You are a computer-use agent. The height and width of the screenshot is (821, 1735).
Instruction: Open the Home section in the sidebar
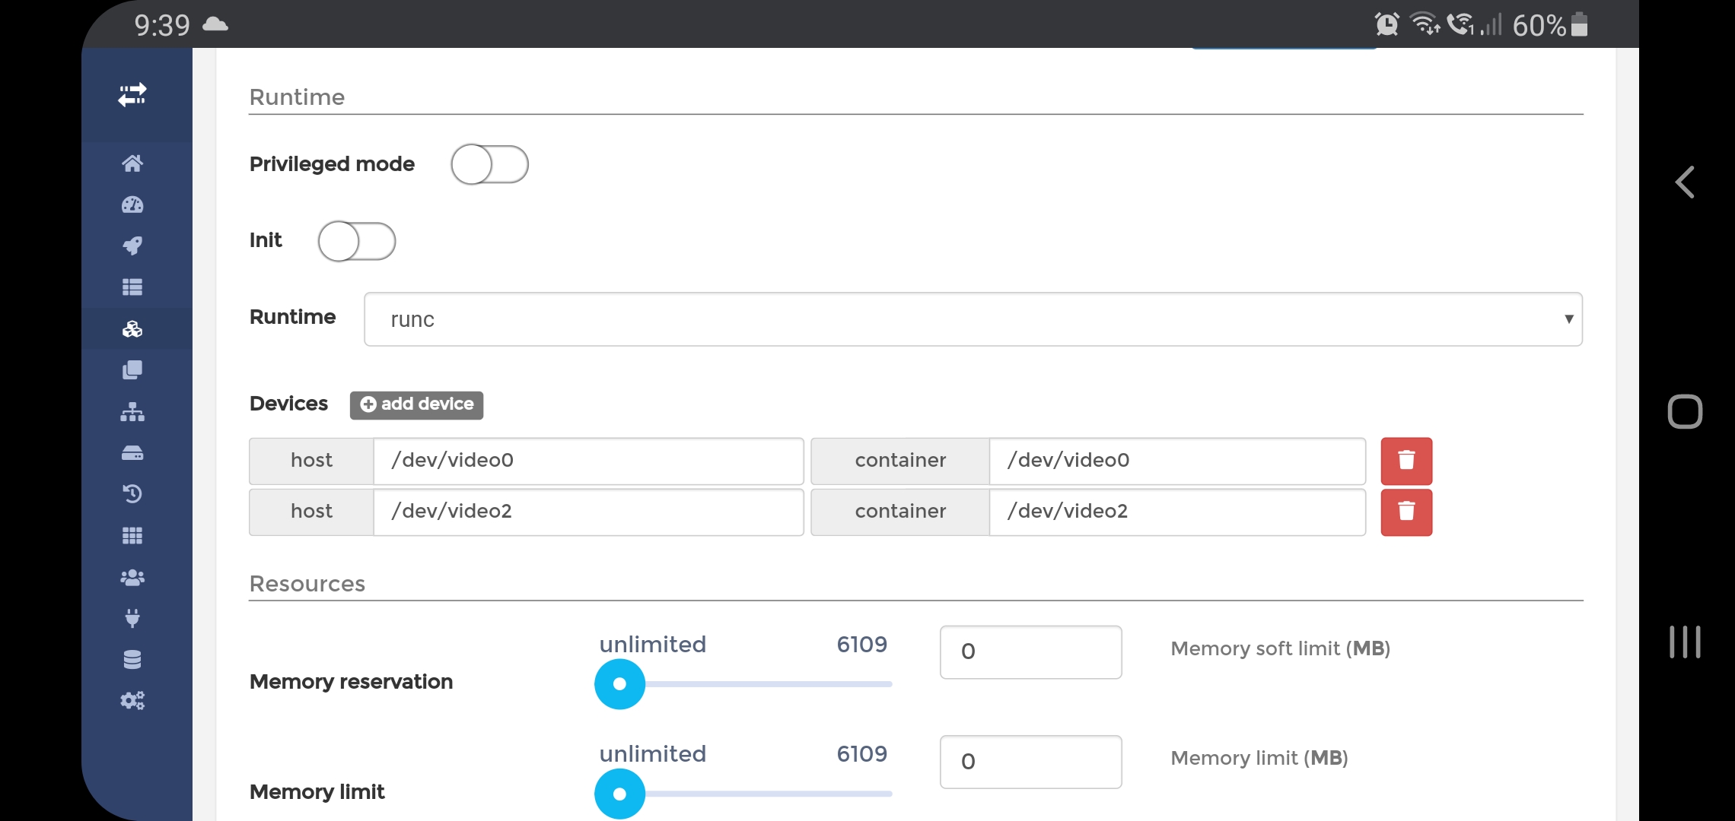133,163
